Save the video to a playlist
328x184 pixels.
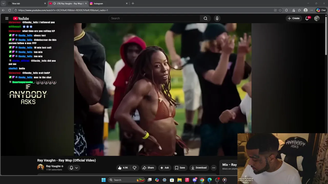[180, 168]
